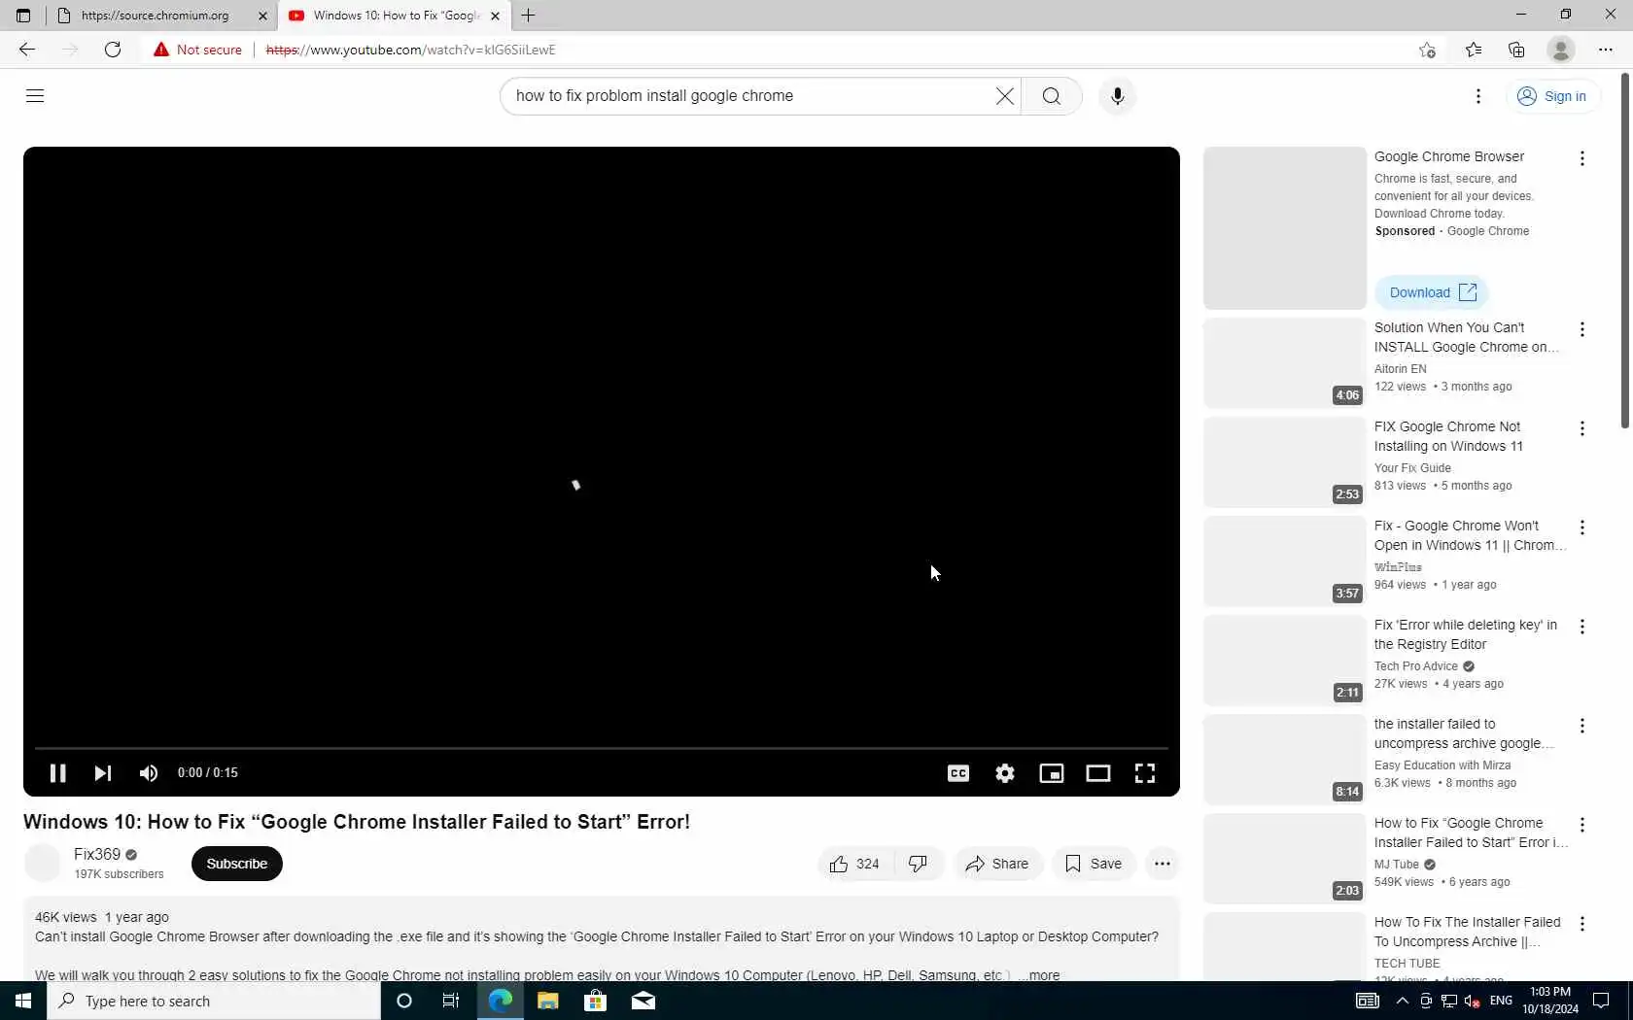The width and height of the screenshot is (1633, 1020).
Task: Switch to theater mode
Action: pyautogui.click(x=1098, y=773)
